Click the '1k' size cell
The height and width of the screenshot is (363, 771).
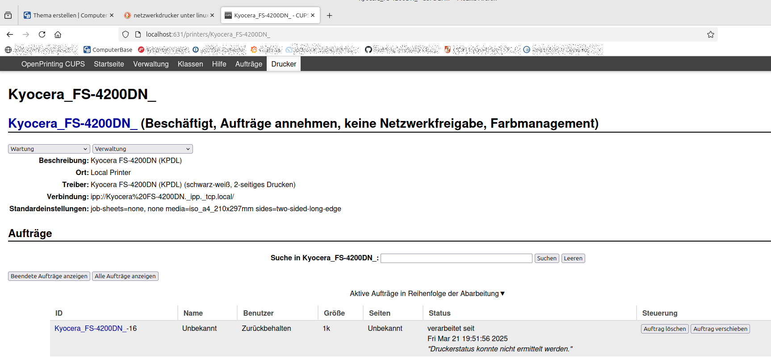(x=326, y=328)
